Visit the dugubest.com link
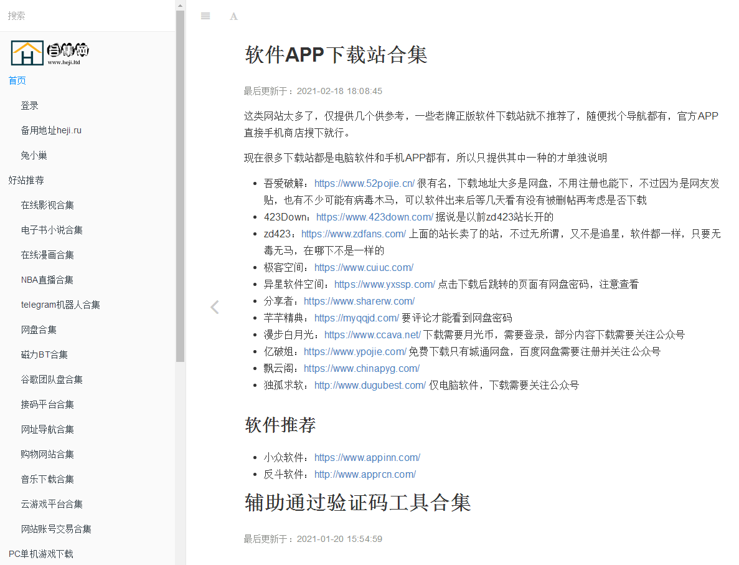The width and height of the screenshot is (739, 565). 370,386
